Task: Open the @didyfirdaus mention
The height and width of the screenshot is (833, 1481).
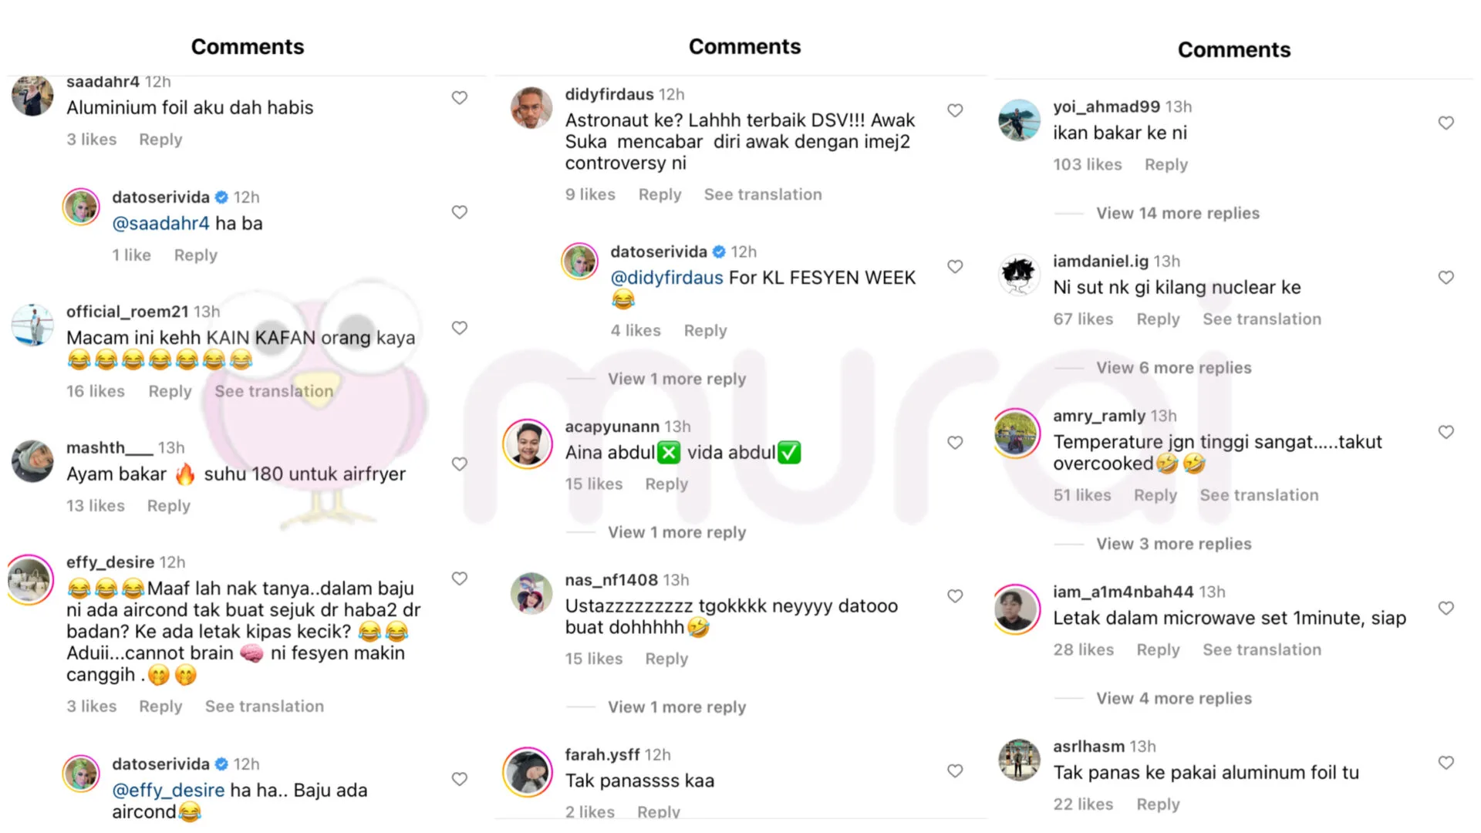Action: point(666,278)
